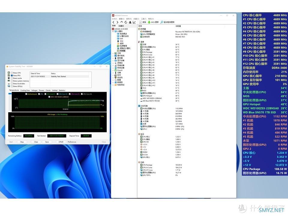Enable the Stress local disks checkbox

click(12, 84)
